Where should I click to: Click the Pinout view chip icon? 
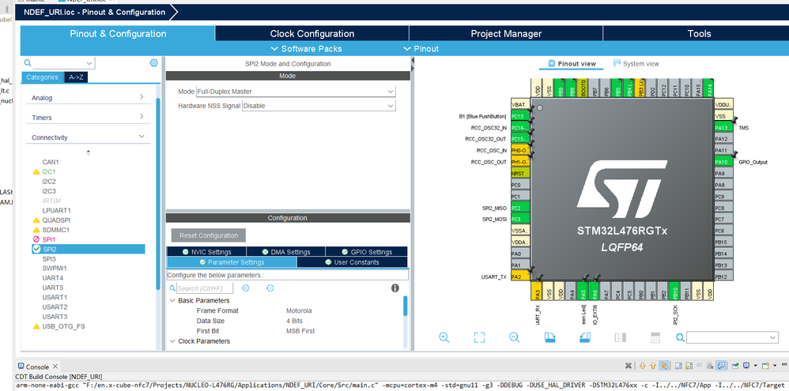coord(552,63)
